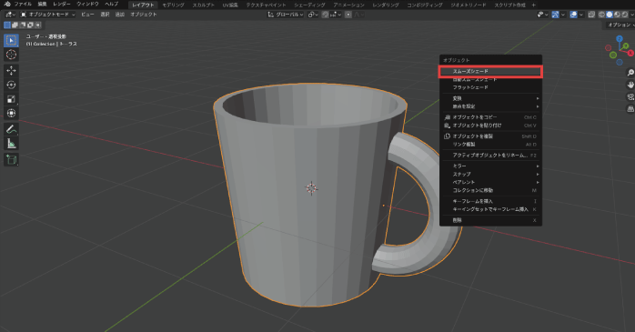Open the overlay options dropdown arrow
The height and width of the screenshot is (332, 635).
point(581,15)
